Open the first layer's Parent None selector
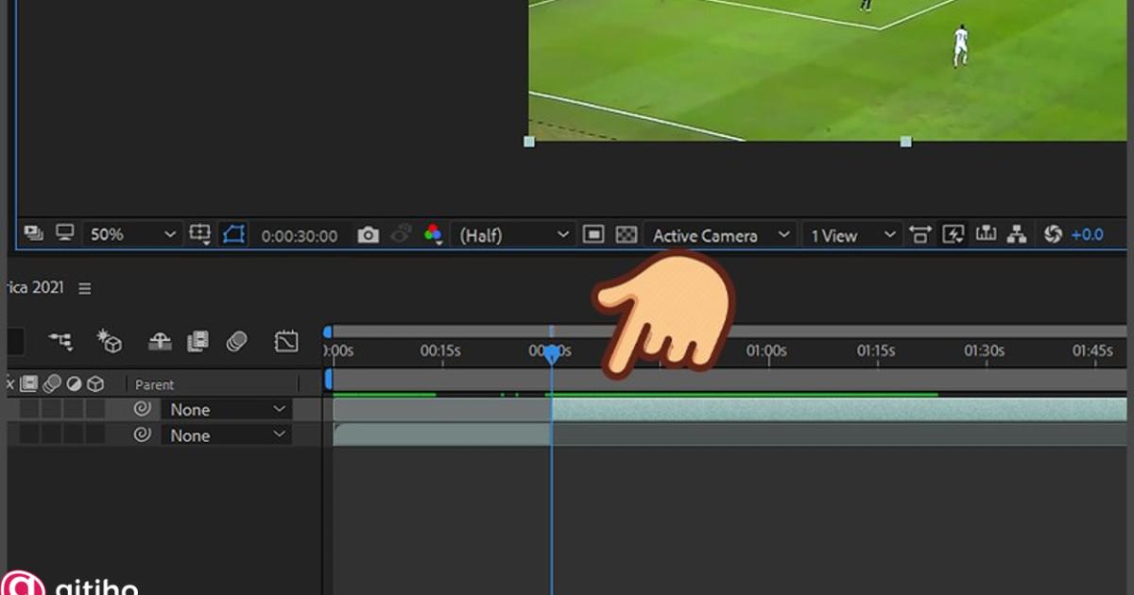This screenshot has width=1134, height=595. (227, 408)
